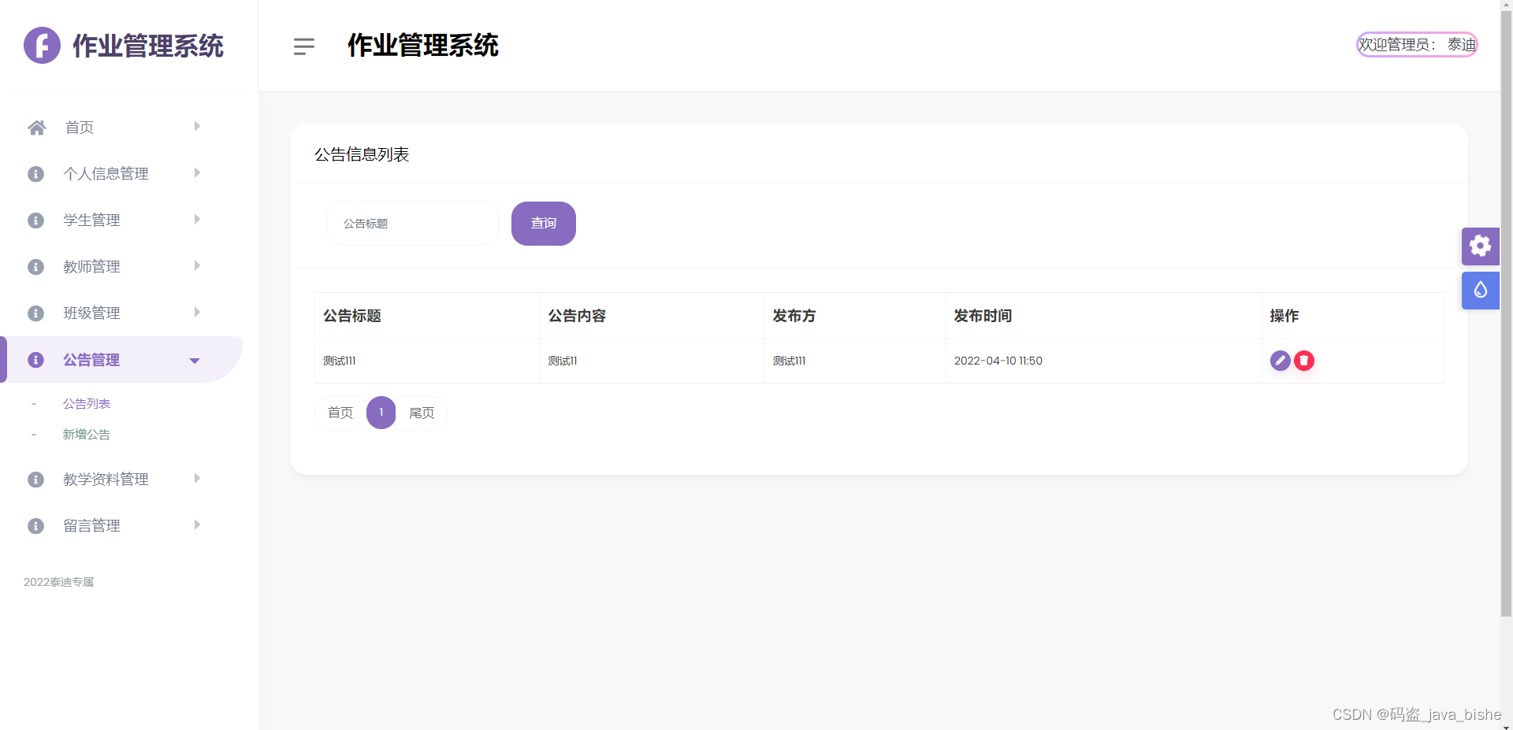1513x730 pixels.
Task: Click the info icon beside 学生管理
Action: [x=35, y=220]
